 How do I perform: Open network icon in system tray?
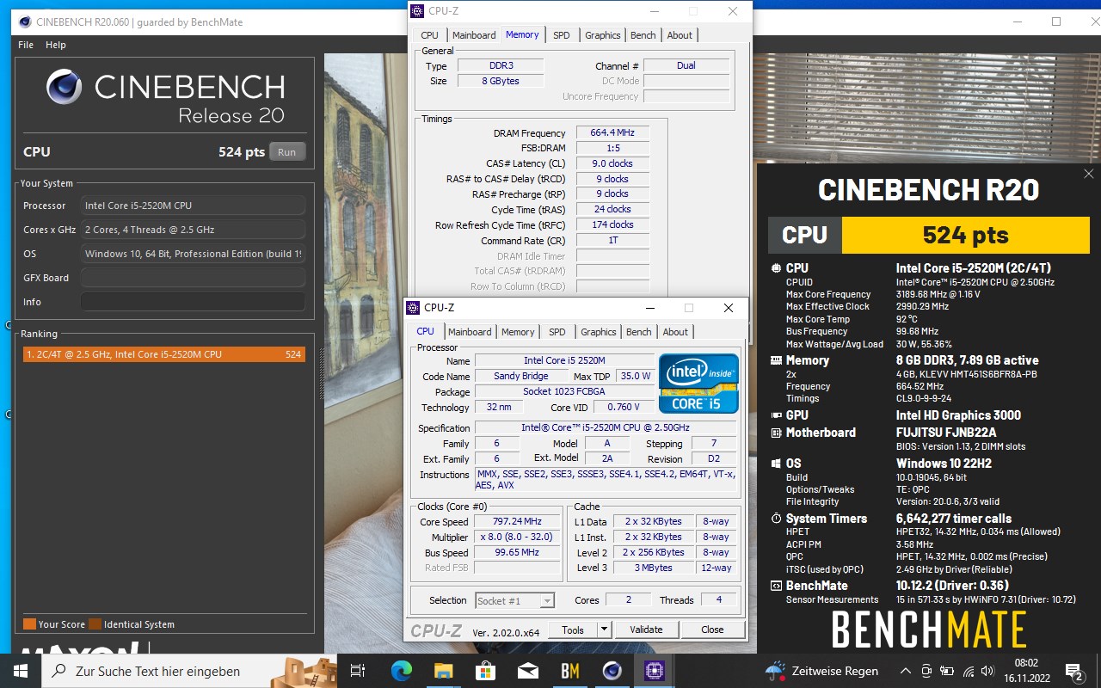(x=969, y=671)
